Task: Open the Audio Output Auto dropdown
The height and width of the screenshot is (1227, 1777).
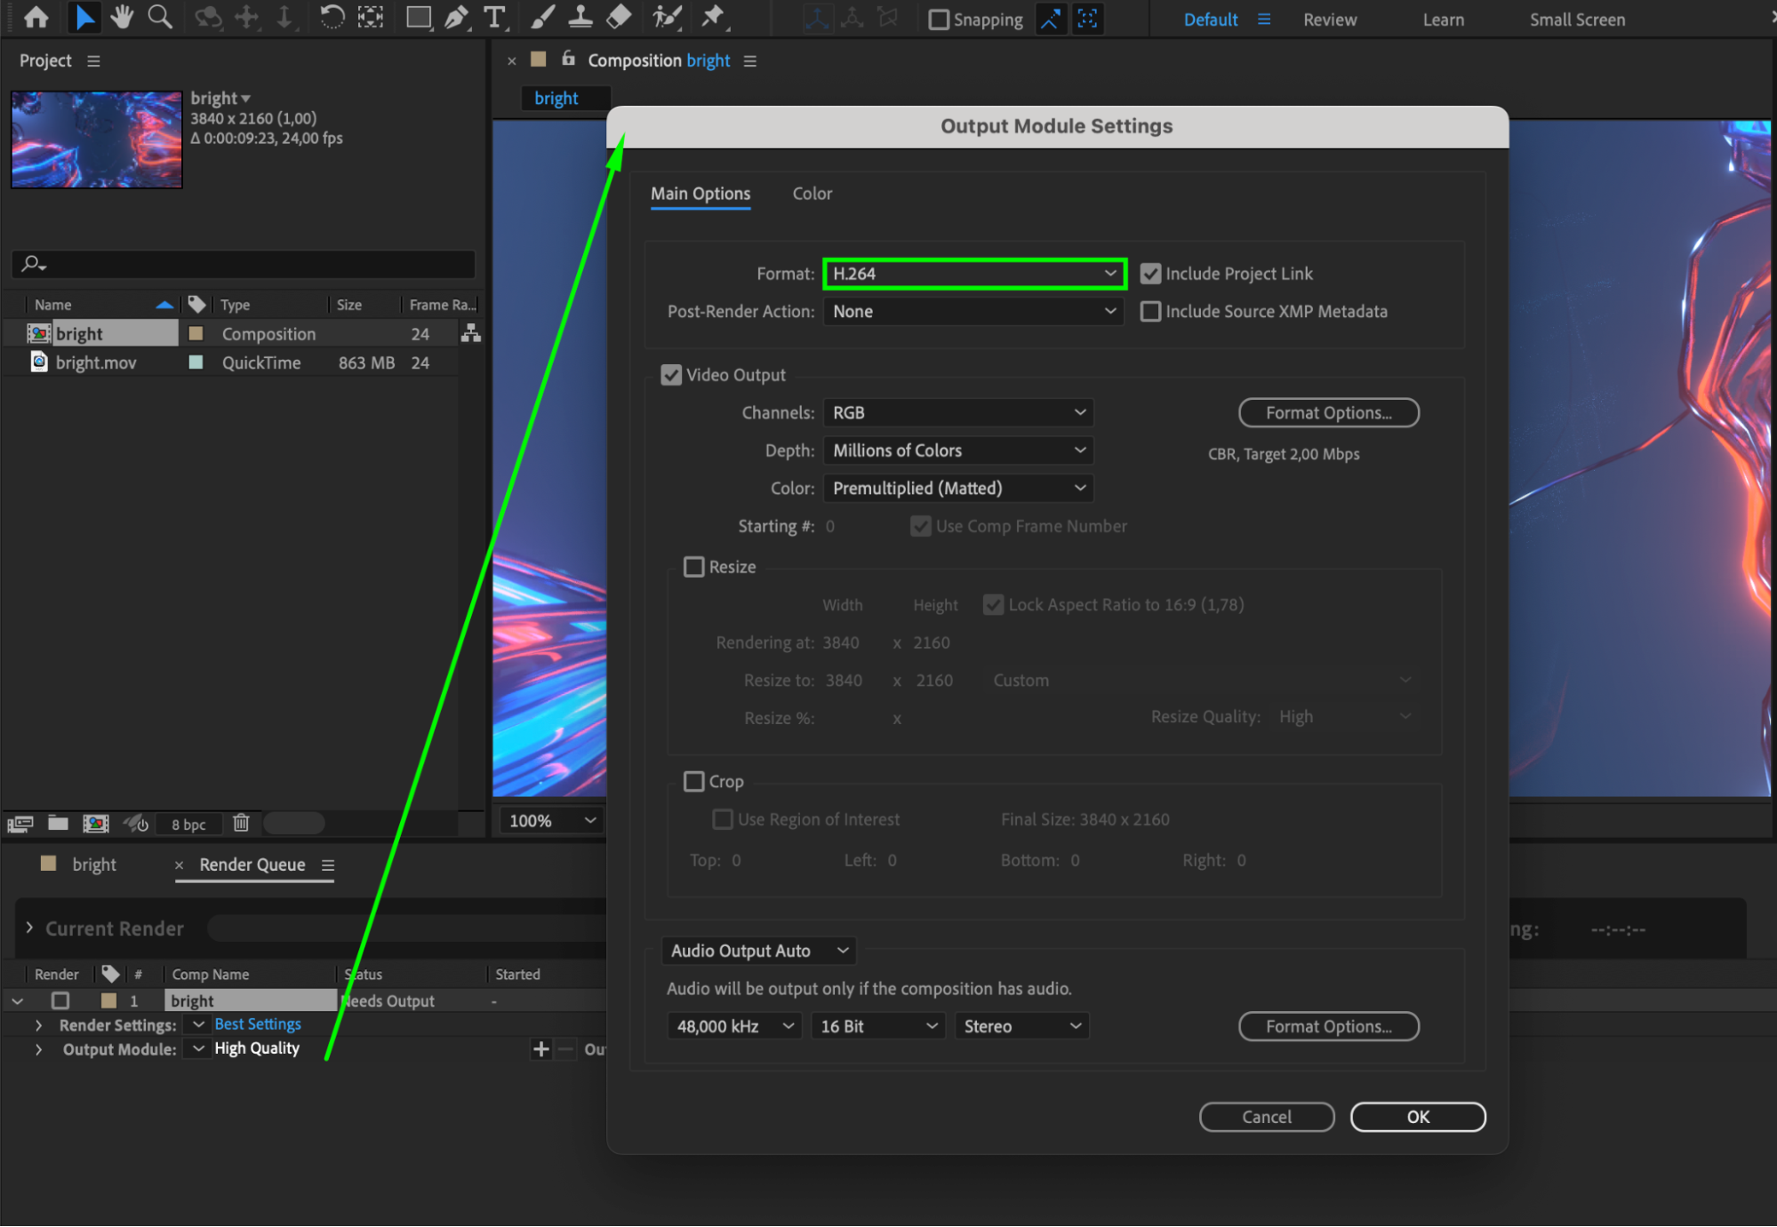Action: [758, 951]
